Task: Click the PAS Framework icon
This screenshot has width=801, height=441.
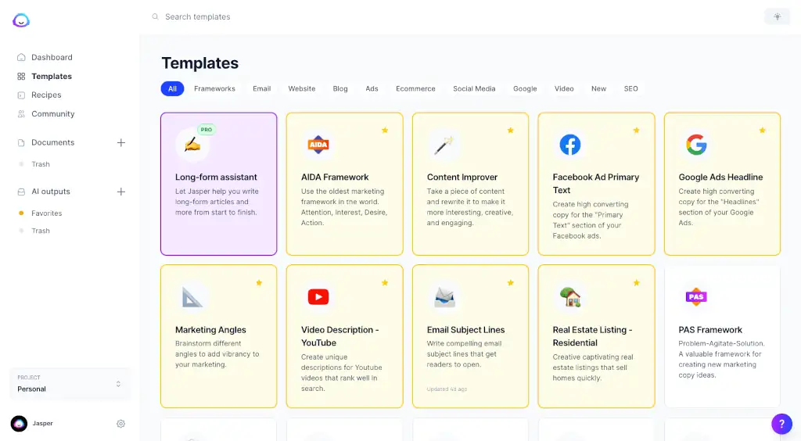Action: coord(695,296)
